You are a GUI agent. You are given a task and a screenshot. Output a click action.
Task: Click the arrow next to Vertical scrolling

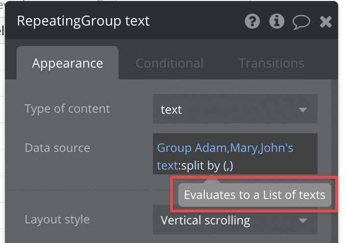point(302,220)
